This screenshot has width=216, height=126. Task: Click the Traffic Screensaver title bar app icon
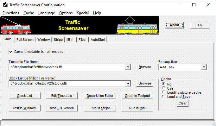tap(5, 5)
